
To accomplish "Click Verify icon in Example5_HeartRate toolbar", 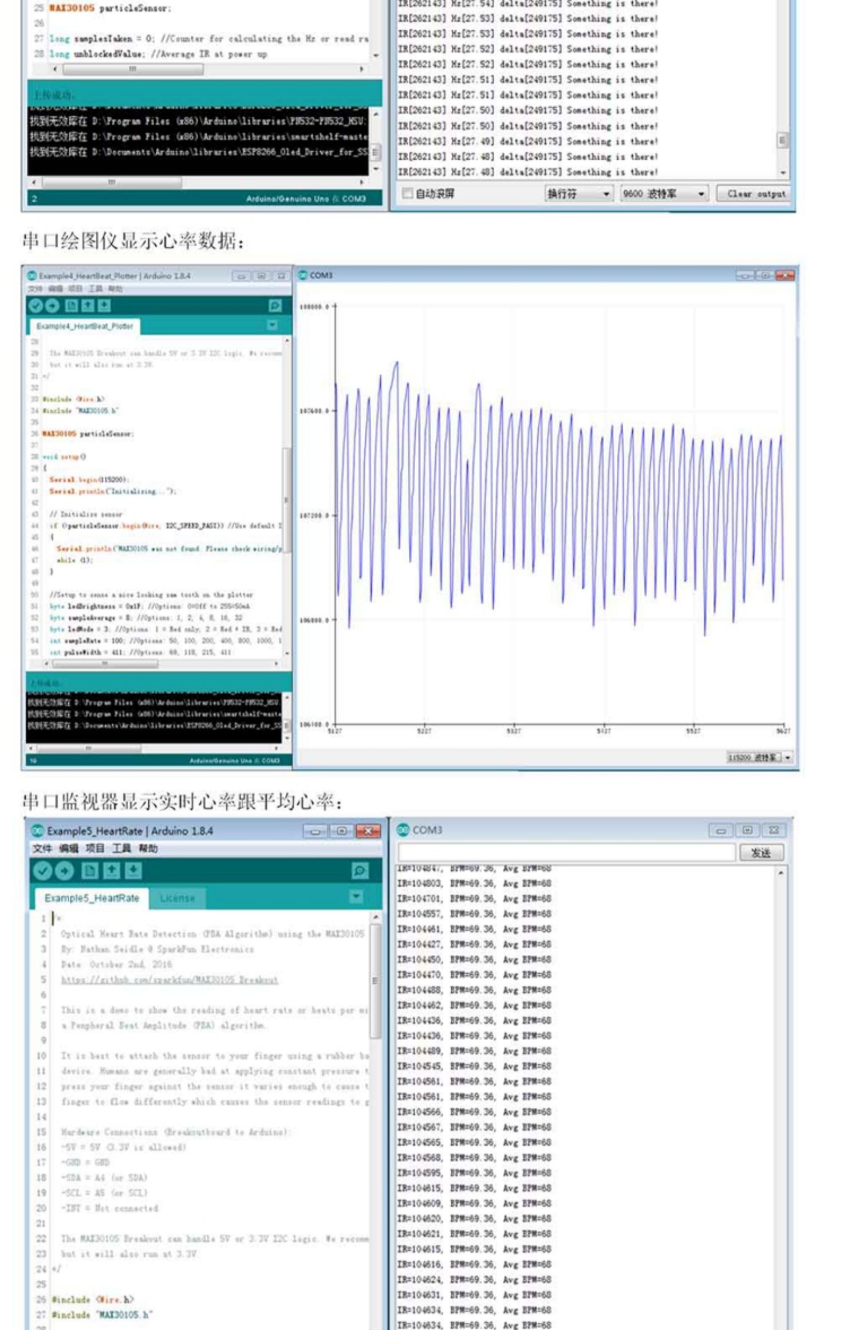I will pyautogui.click(x=42, y=871).
